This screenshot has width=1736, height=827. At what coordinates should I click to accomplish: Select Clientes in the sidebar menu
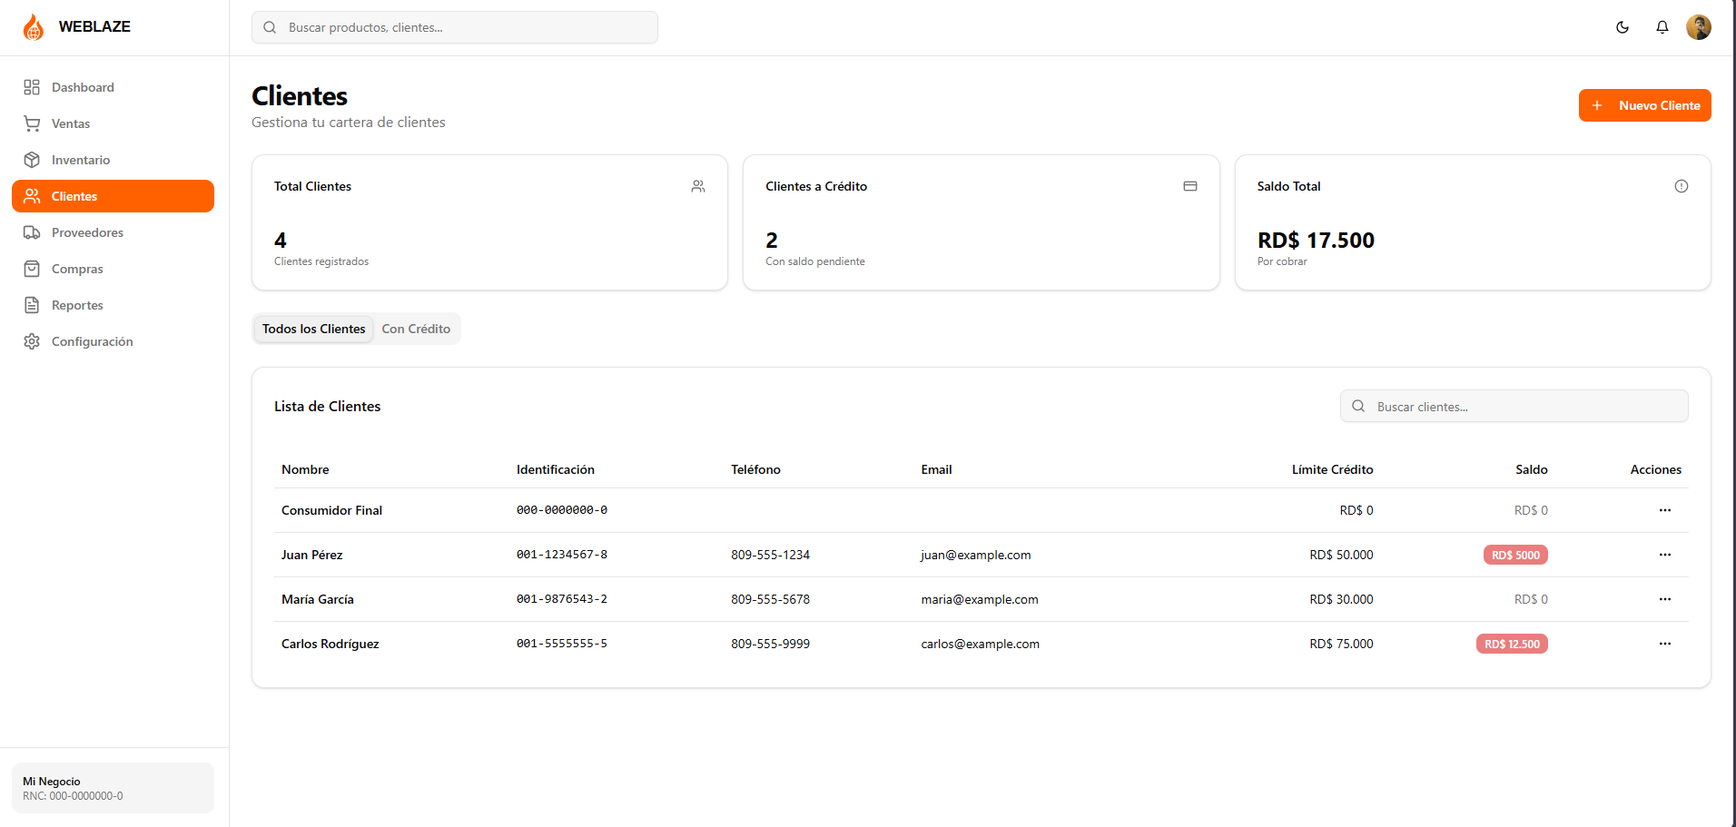[113, 196]
